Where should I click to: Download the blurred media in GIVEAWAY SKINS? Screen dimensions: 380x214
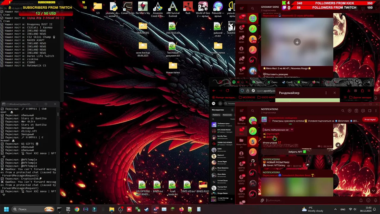tap(297, 42)
